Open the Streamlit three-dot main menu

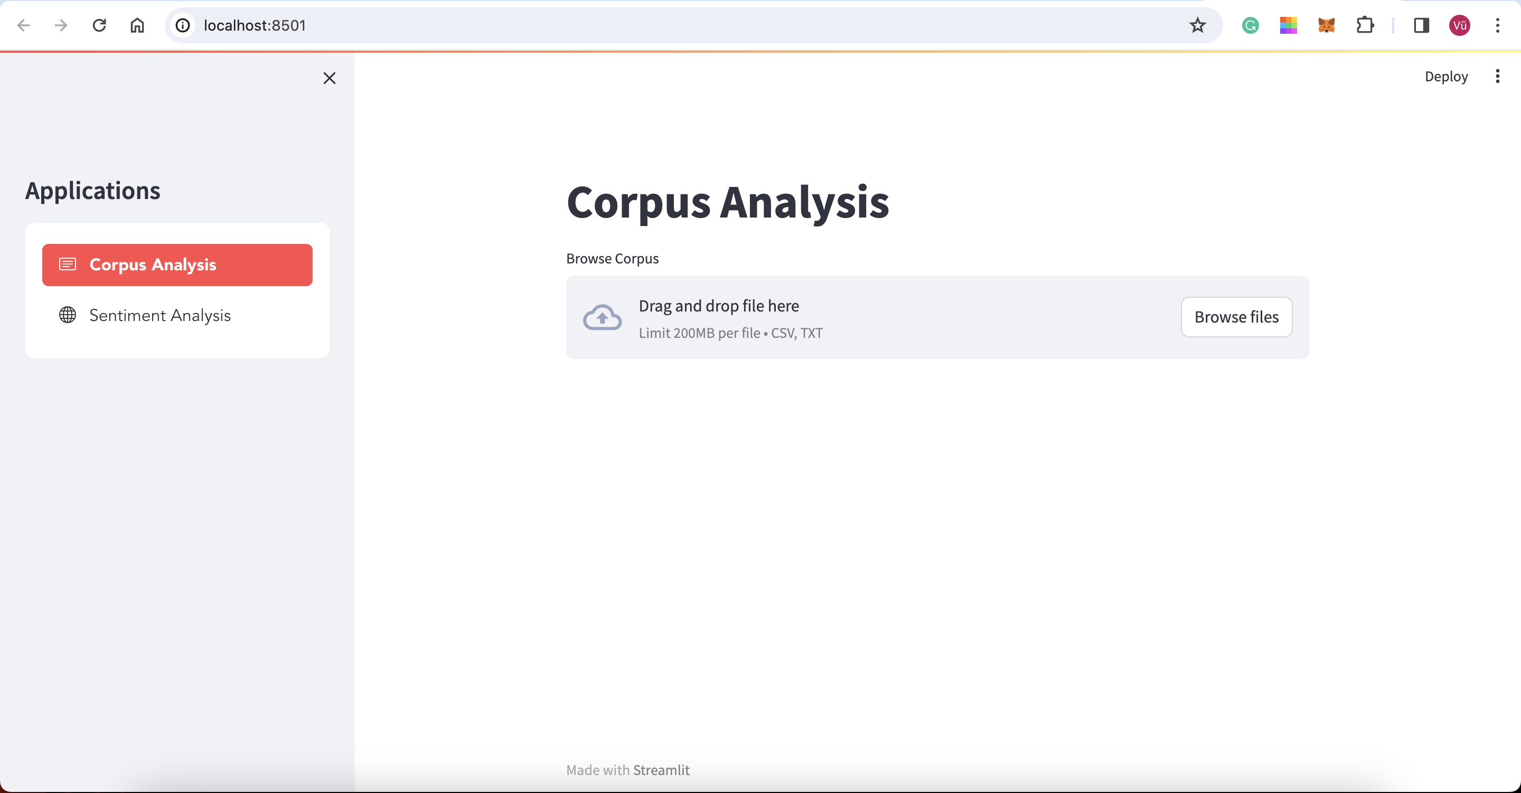pyautogui.click(x=1497, y=76)
